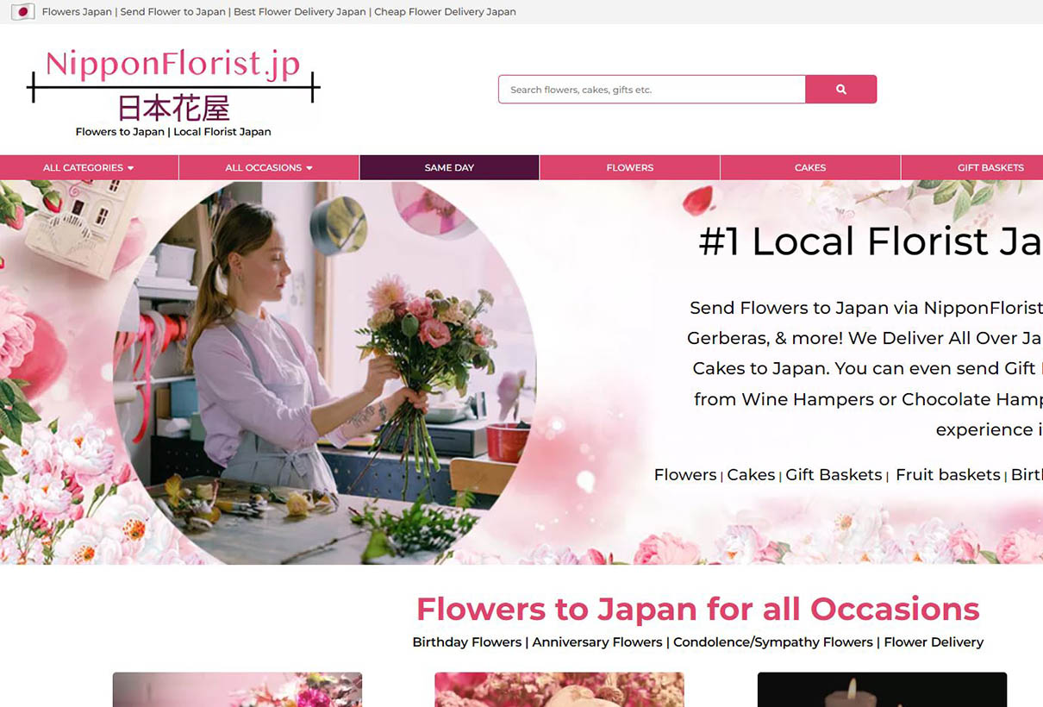Click the candle occasion card thumbnail
1043x707 pixels.
tap(882, 690)
